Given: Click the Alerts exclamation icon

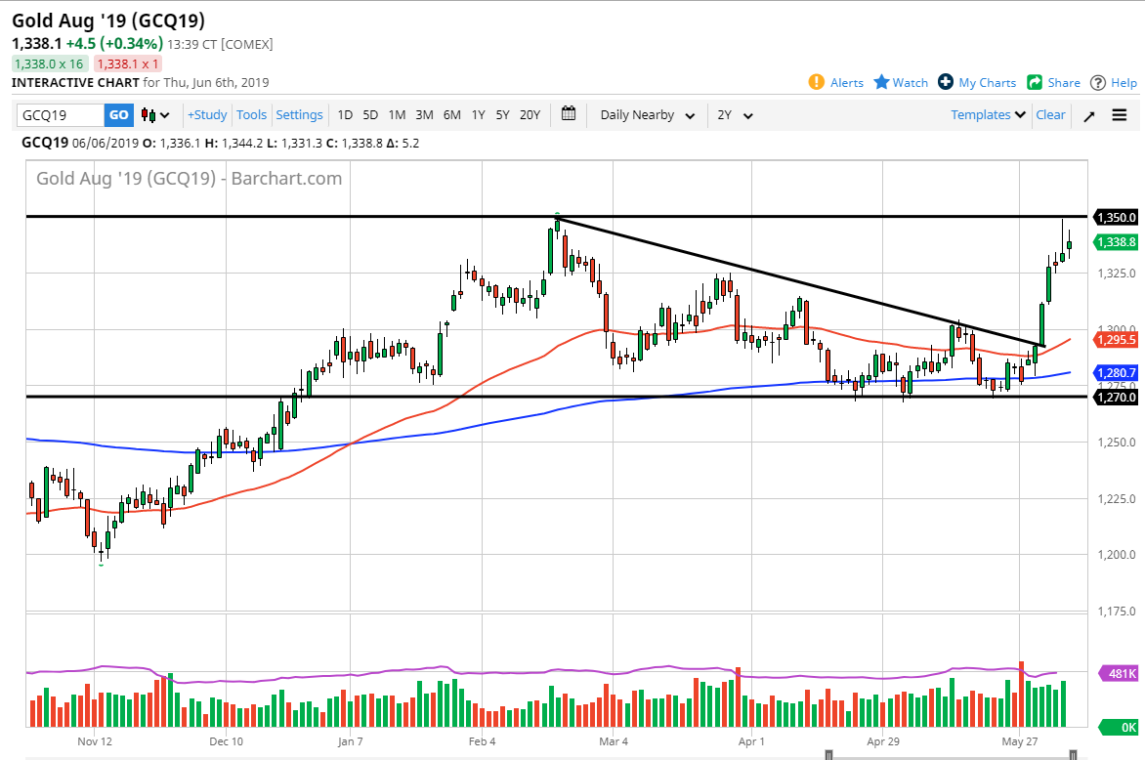Looking at the screenshot, I should coord(817,82).
